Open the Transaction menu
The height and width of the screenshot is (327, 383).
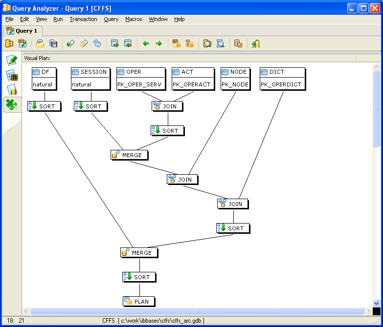pyautogui.click(x=83, y=19)
